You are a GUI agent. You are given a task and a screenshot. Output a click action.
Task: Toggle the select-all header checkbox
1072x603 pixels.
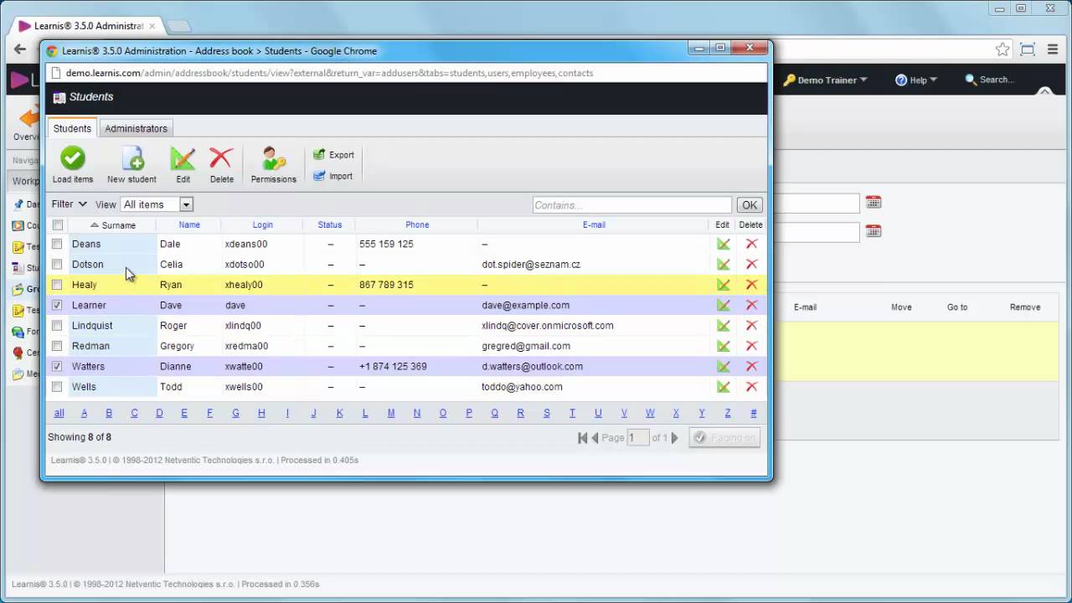pyautogui.click(x=57, y=224)
